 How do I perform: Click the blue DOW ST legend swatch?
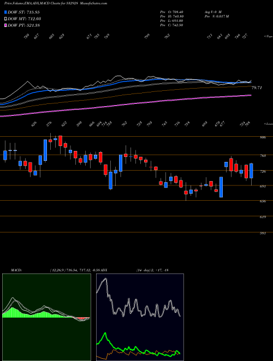pos(6,12)
